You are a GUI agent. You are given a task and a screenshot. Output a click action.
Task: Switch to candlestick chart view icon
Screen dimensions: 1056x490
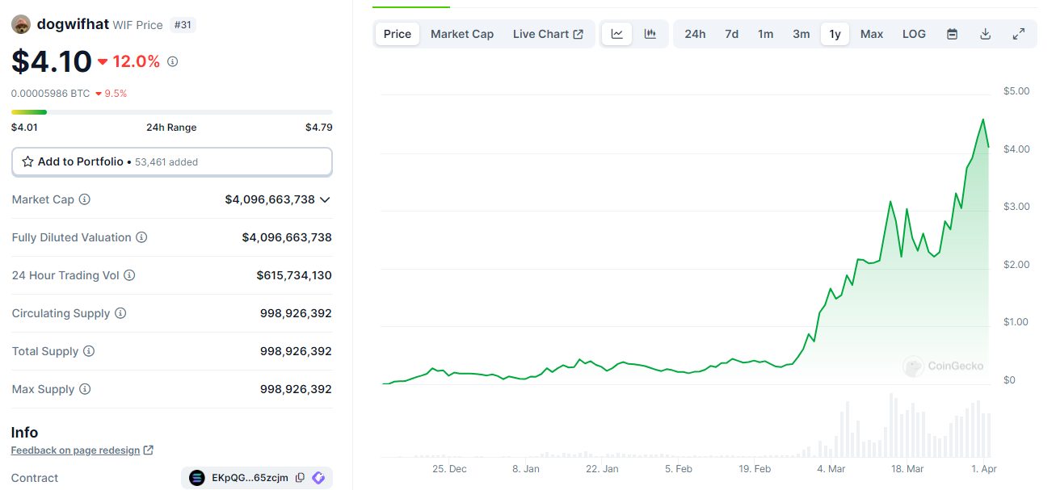click(650, 34)
